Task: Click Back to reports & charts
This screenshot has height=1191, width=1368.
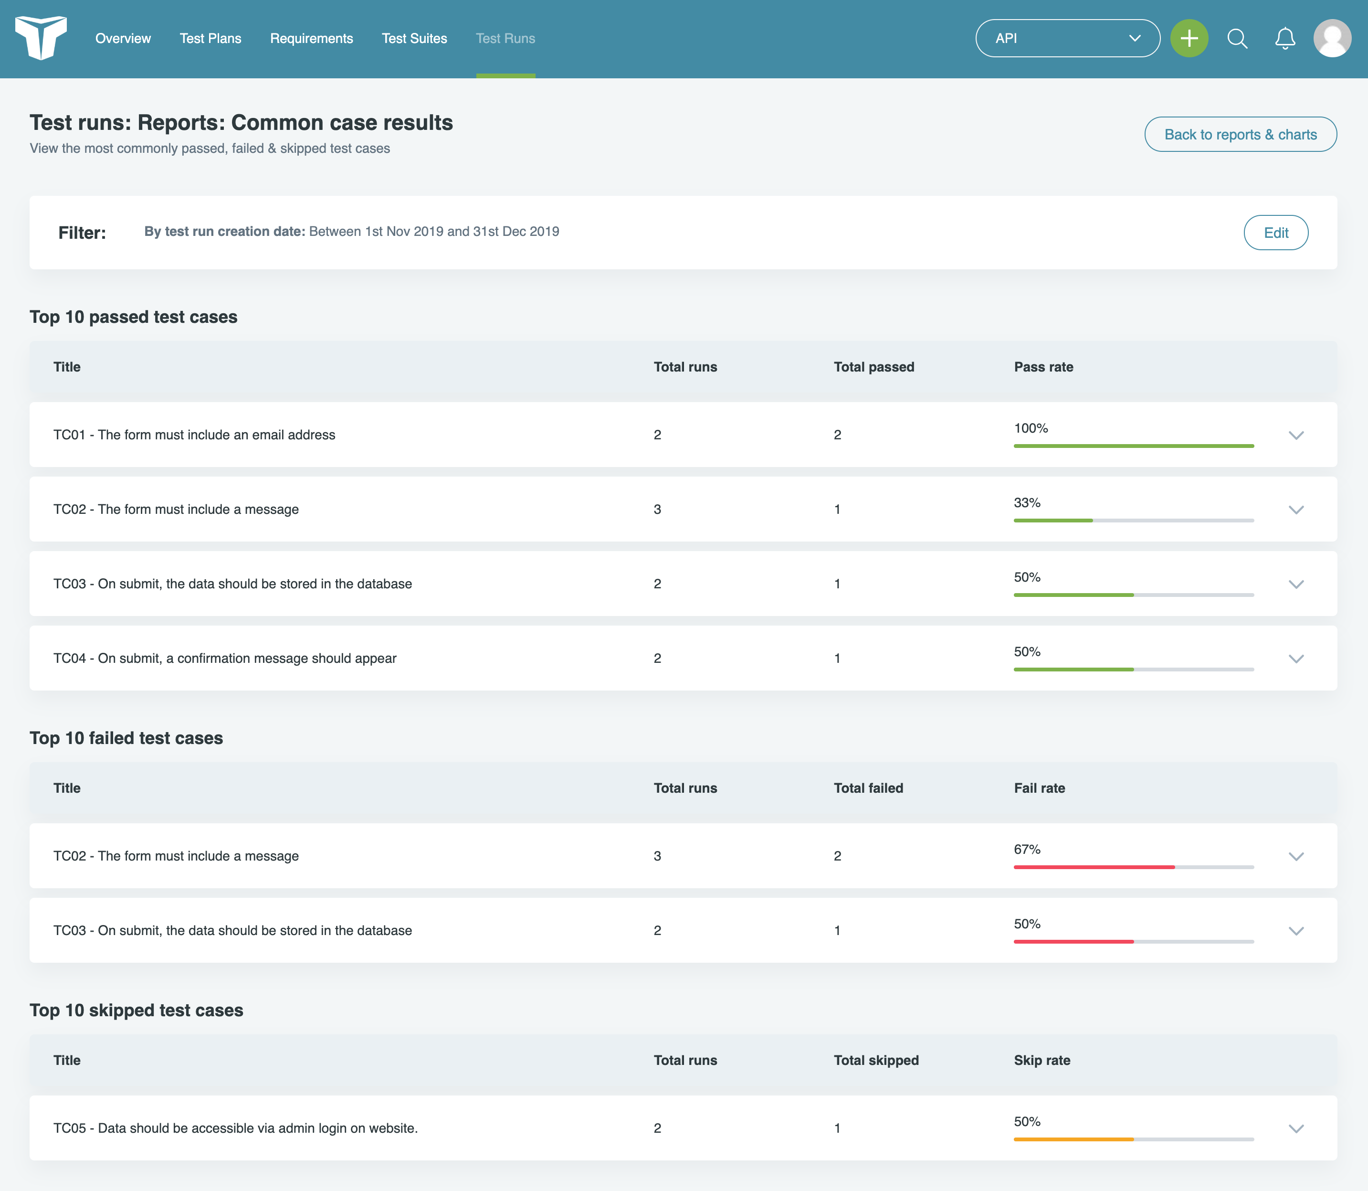Action: pyautogui.click(x=1240, y=133)
